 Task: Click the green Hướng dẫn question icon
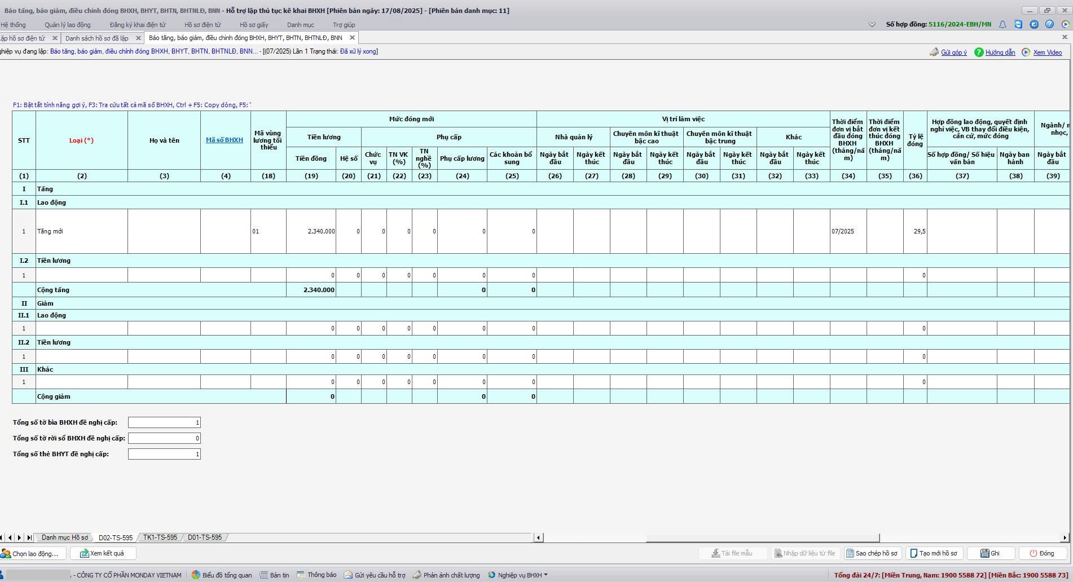(979, 52)
